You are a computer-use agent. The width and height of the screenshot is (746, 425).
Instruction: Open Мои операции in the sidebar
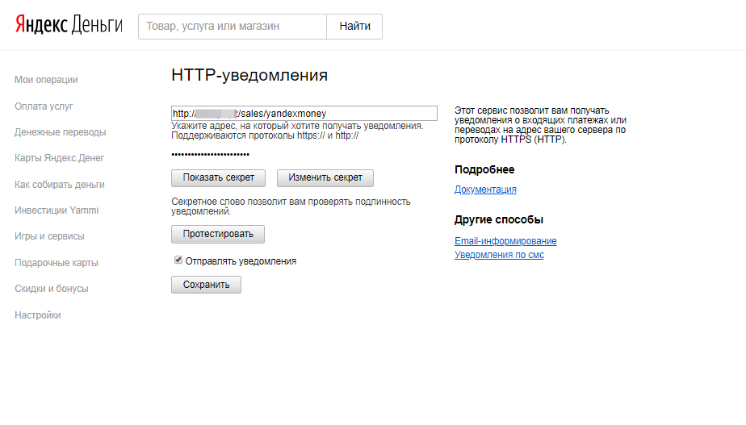(46, 80)
